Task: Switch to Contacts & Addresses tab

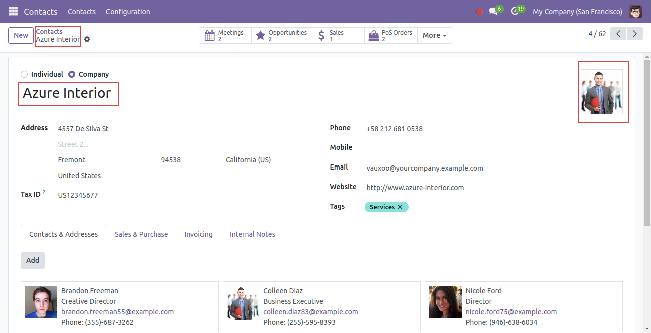Action: tap(63, 234)
